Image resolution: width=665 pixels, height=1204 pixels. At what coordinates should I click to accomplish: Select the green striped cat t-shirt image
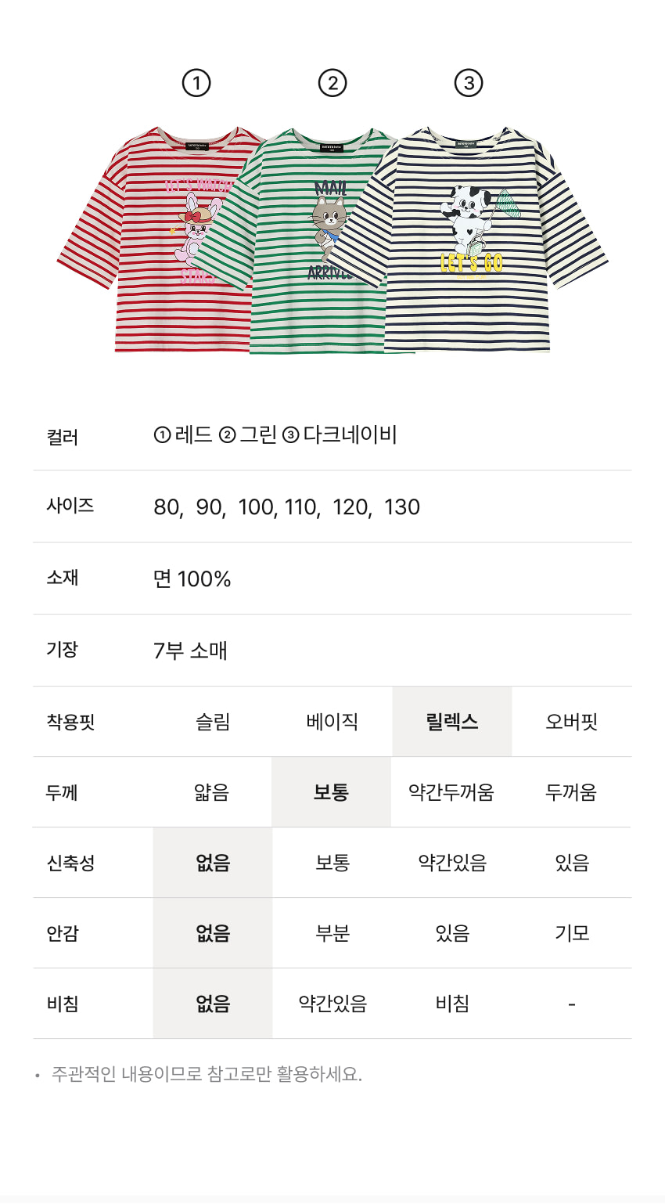313,258
